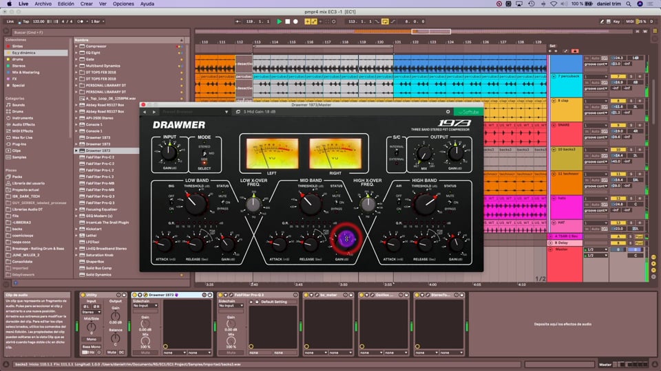Viewport: 661px width, 371px height.
Task: Click the Link button in control bar
Action: click(x=10, y=21)
